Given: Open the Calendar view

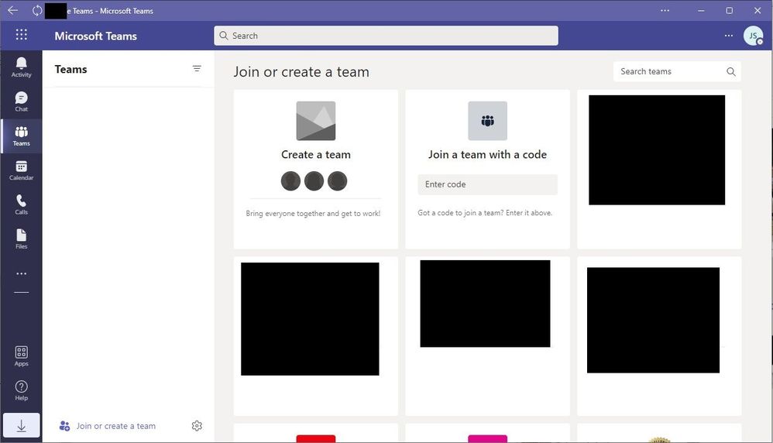Looking at the screenshot, I should 21,170.
